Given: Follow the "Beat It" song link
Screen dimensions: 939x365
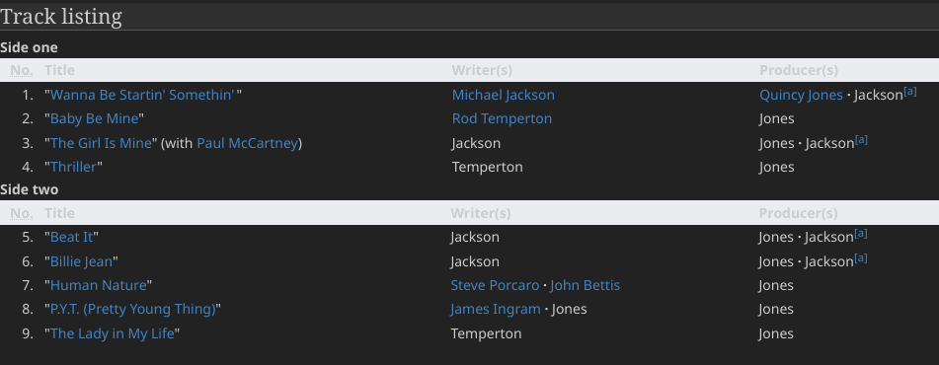Looking at the screenshot, I should [72, 237].
